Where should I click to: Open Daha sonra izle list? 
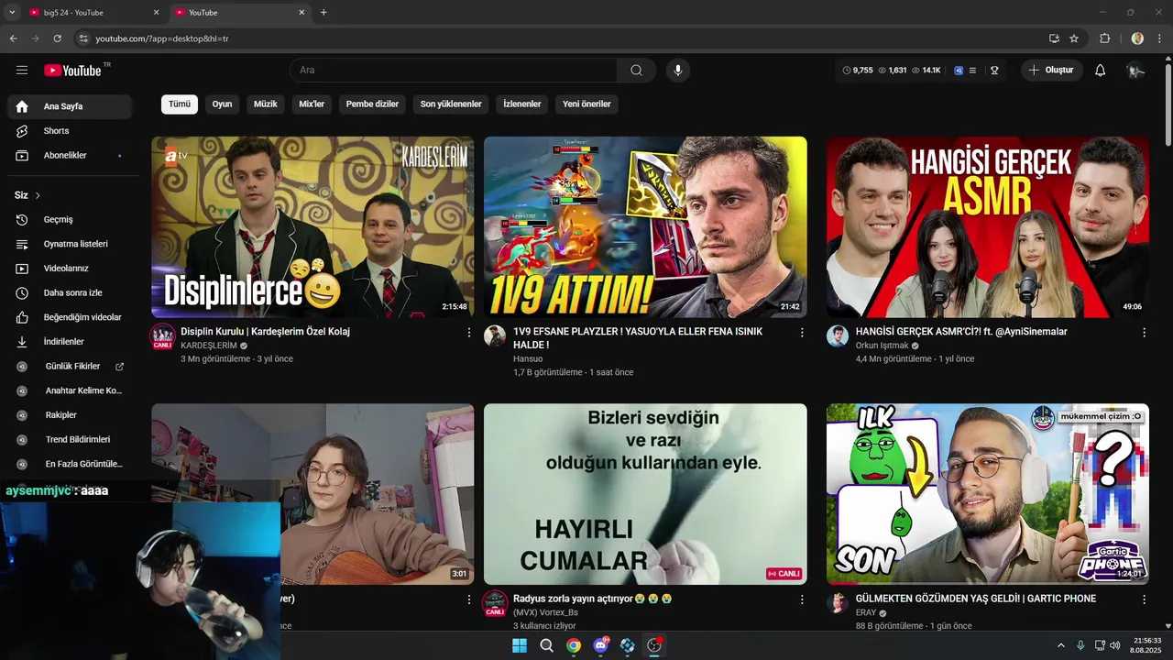70,293
